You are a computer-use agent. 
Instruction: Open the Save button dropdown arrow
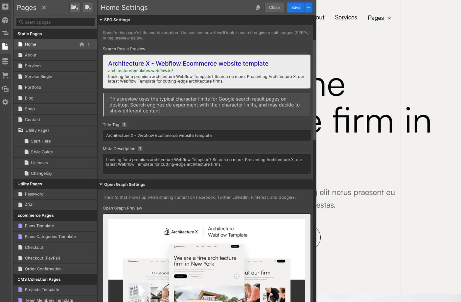[308, 7]
